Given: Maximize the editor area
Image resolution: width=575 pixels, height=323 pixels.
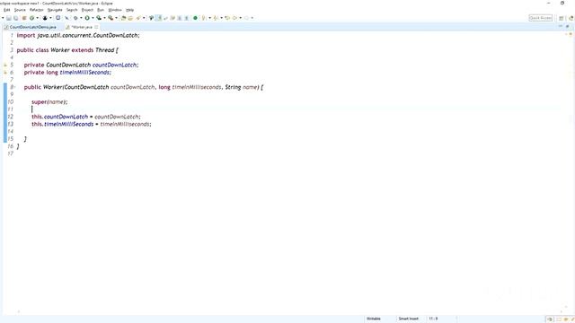Looking at the screenshot, I should pos(567,26).
